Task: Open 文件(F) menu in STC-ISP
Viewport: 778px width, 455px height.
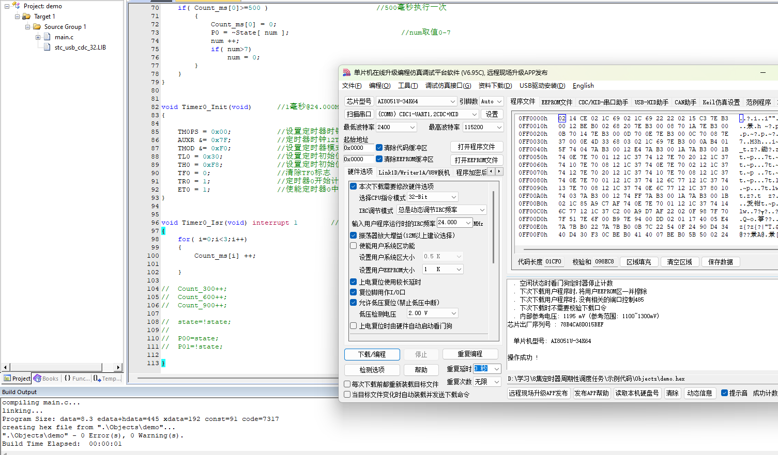Action: coord(352,86)
